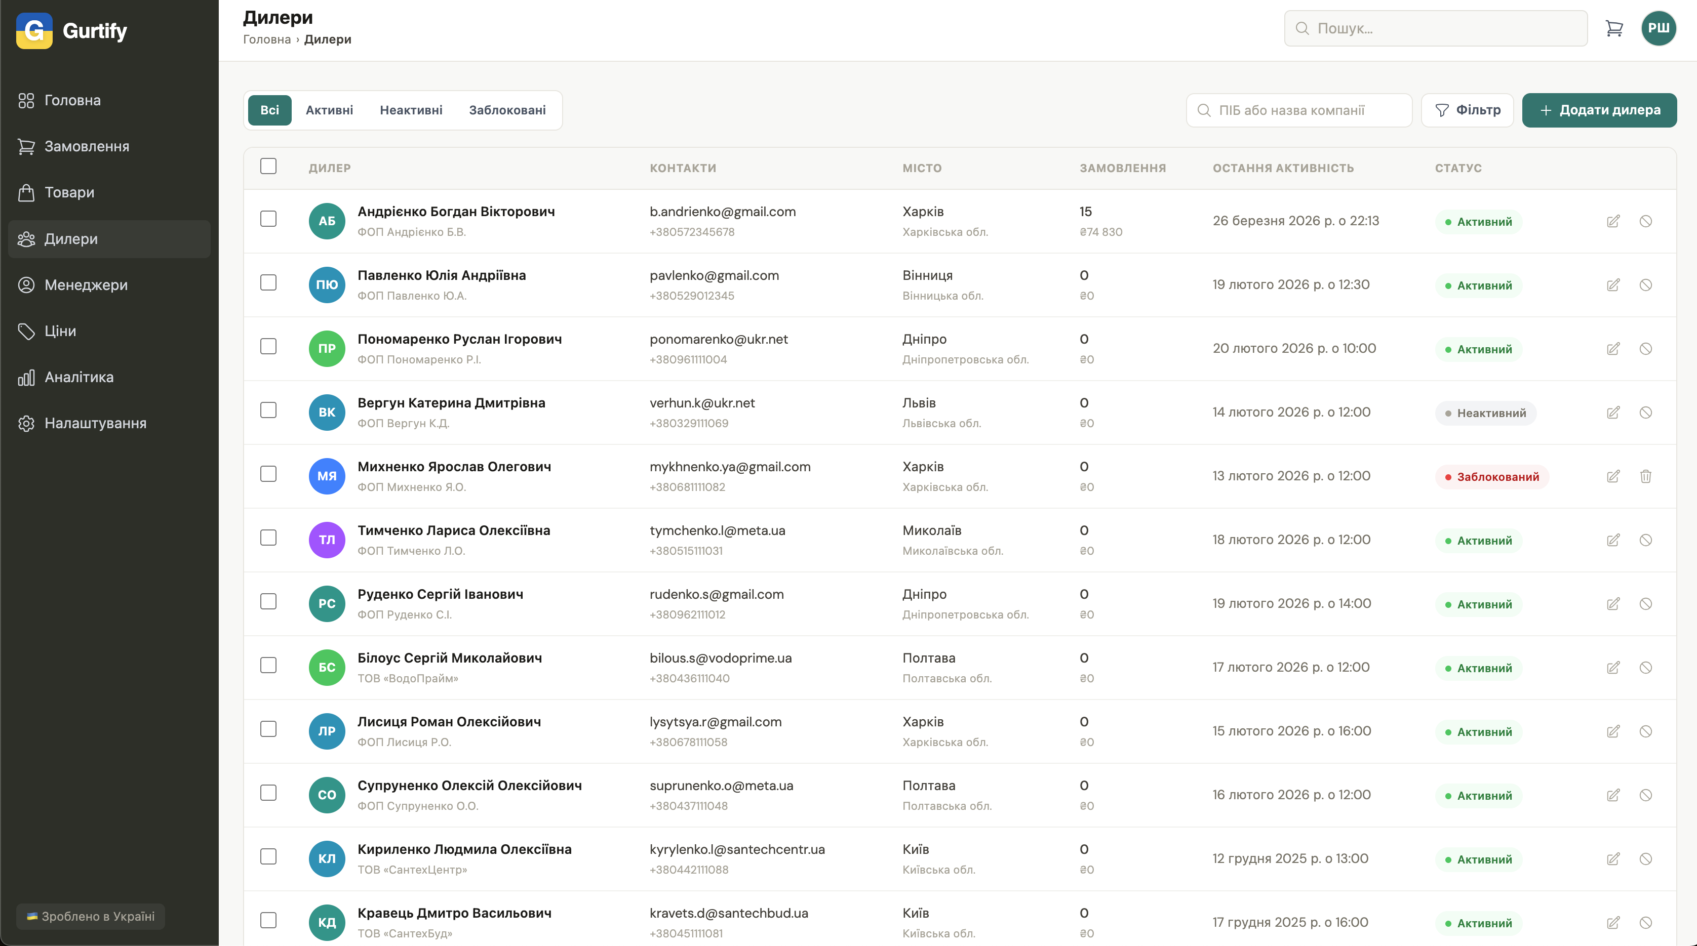Click ban icon for Тимченко Лариса Олексіївна

click(1645, 540)
